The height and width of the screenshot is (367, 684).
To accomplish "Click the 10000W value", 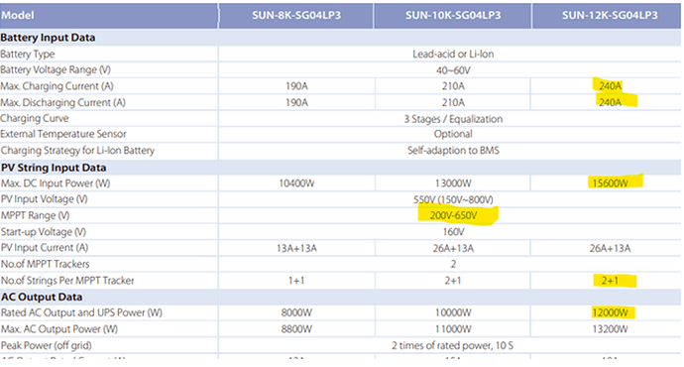I will [453, 312].
